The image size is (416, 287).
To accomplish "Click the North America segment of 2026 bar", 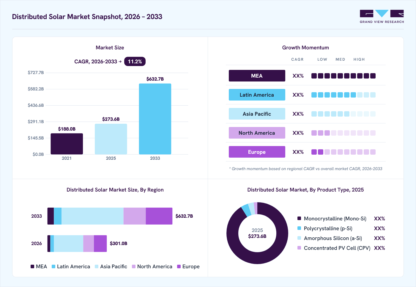I will click(x=89, y=244).
